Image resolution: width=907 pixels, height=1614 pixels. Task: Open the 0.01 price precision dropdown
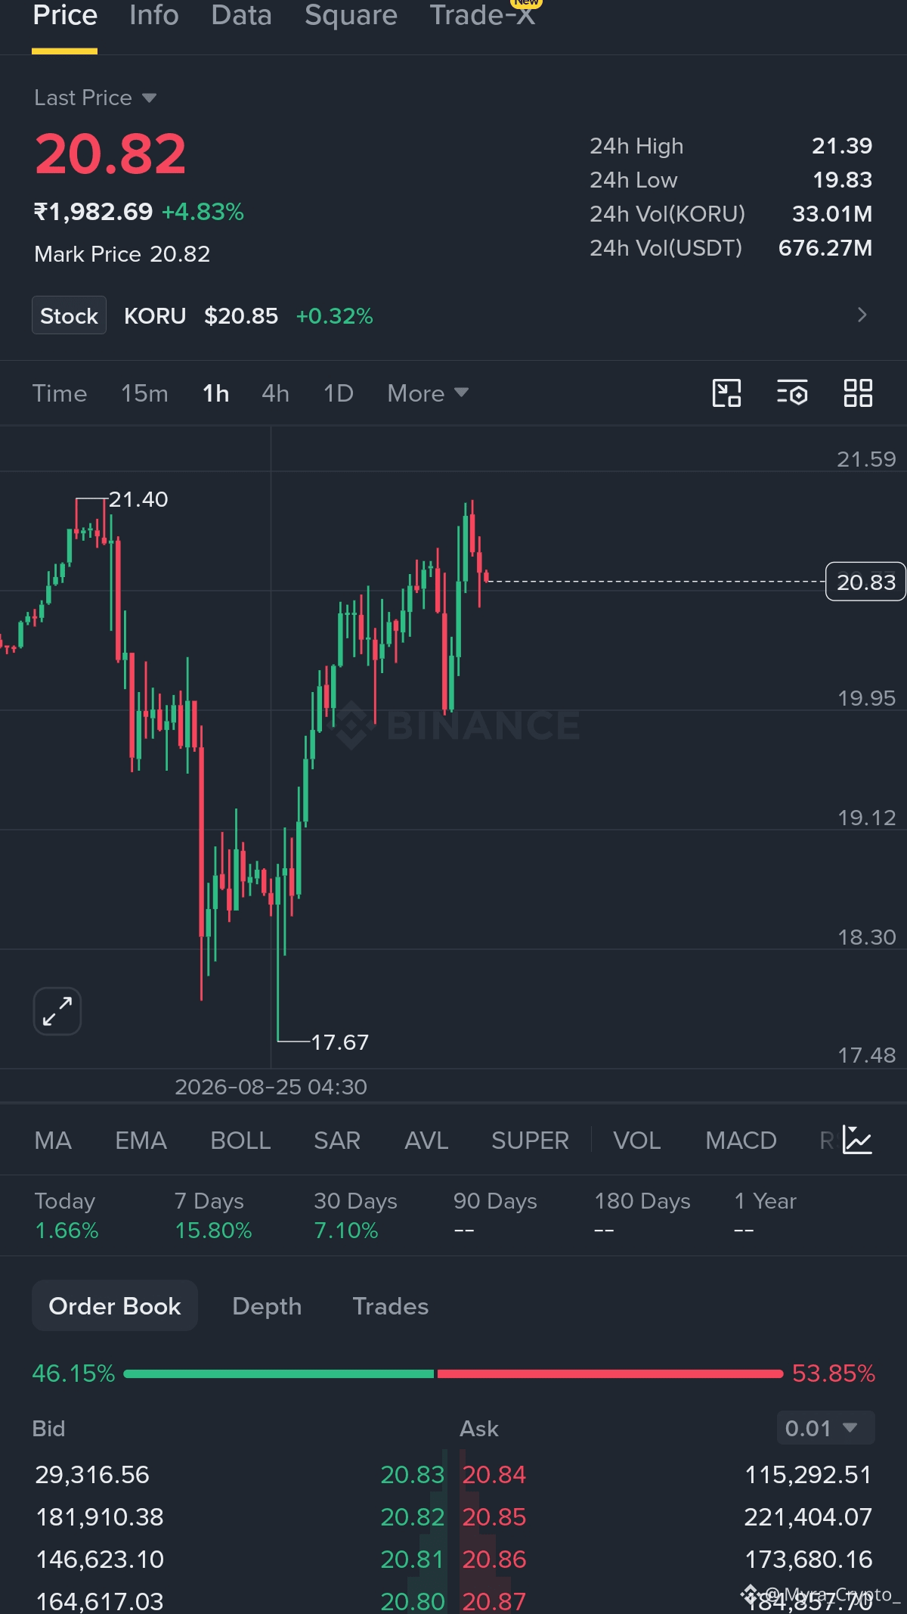[x=825, y=1428]
